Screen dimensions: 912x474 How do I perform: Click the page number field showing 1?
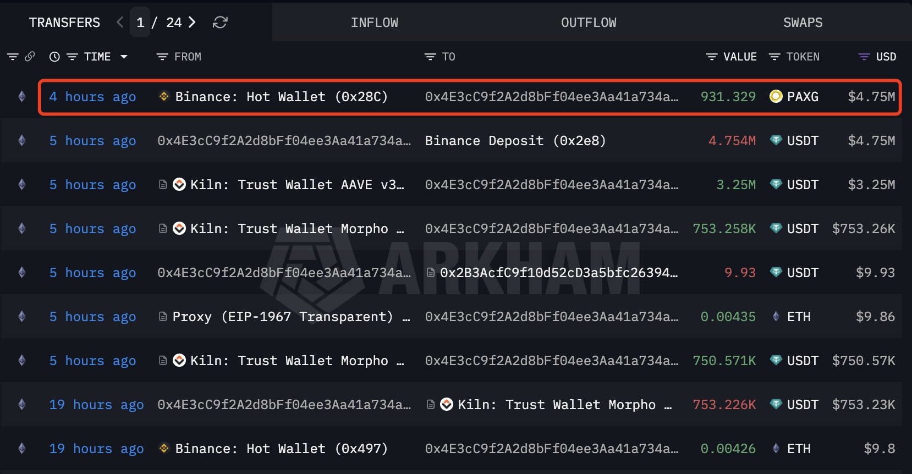tap(140, 23)
